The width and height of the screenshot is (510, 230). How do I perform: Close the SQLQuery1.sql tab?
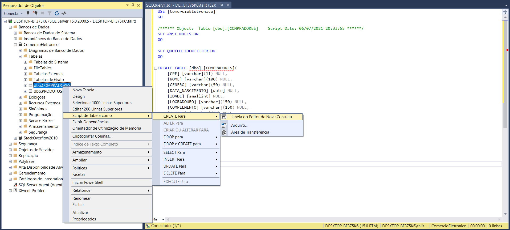click(x=228, y=5)
